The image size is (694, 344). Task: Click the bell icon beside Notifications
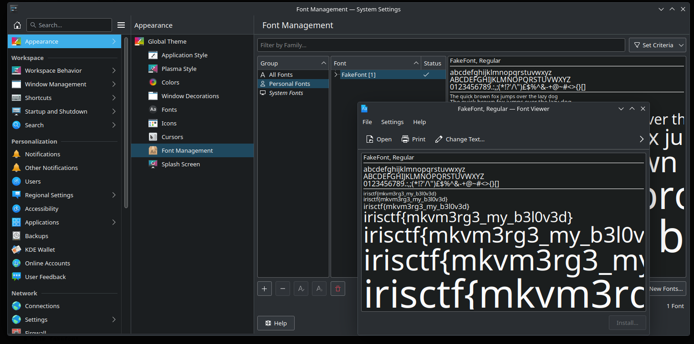coord(16,154)
